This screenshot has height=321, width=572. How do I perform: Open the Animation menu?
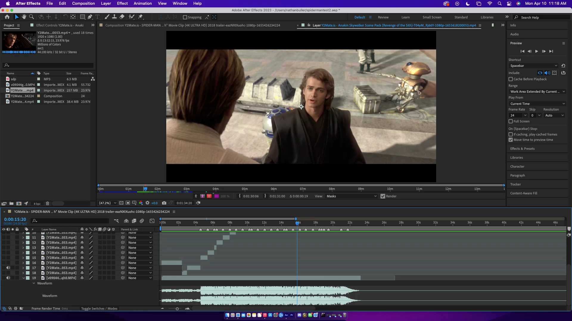(142, 3)
